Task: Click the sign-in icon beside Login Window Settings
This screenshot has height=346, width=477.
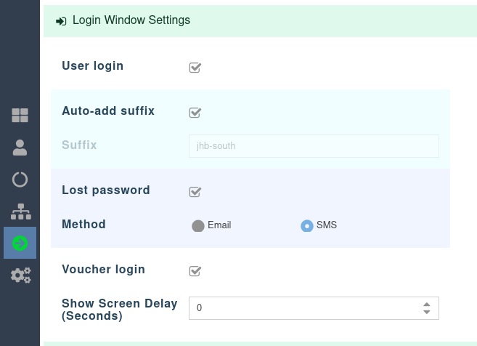Action: [61, 21]
